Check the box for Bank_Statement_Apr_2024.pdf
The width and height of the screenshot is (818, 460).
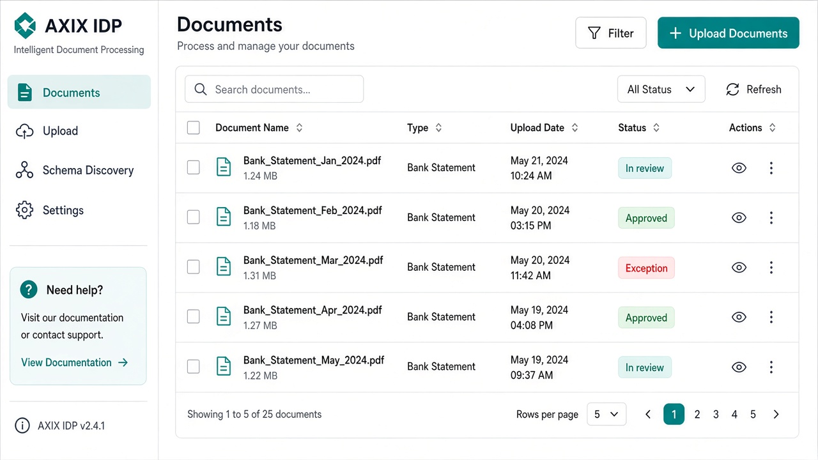(194, 316)
